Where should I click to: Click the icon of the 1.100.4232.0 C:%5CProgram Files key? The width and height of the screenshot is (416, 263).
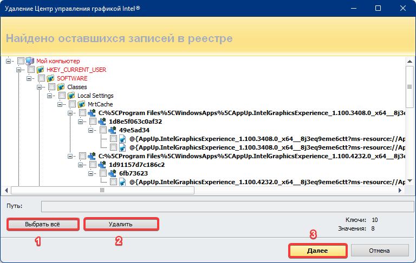pyautogui.click(x=92, y=156)
